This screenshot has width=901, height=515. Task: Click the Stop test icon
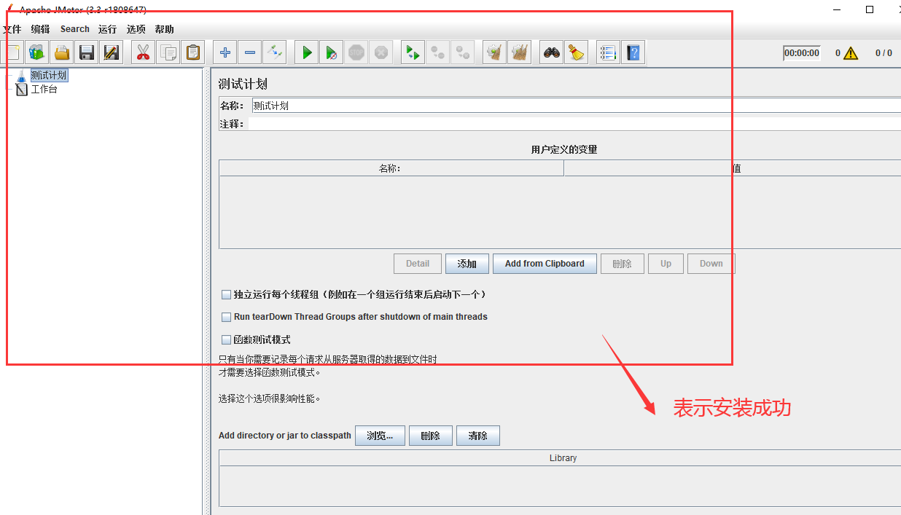point(356,52)
